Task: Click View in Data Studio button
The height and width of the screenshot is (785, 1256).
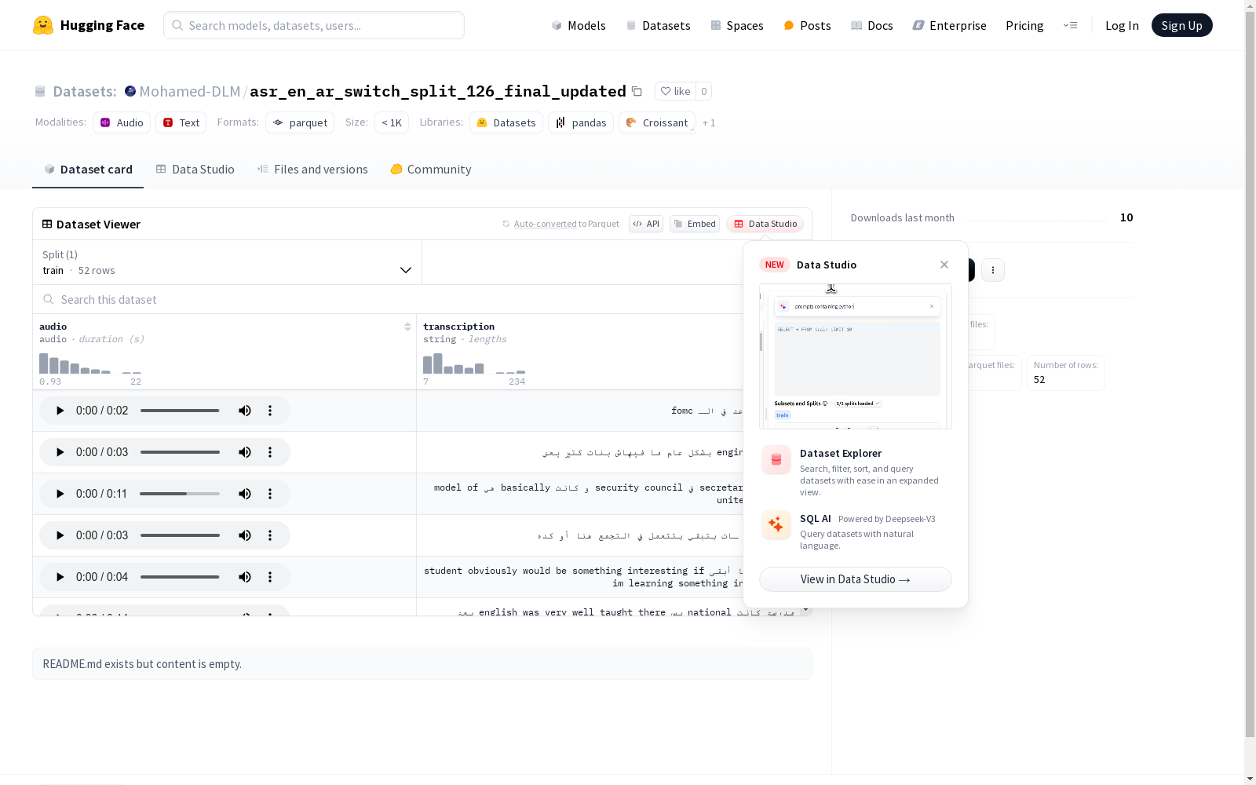Action: click(855, 579)
